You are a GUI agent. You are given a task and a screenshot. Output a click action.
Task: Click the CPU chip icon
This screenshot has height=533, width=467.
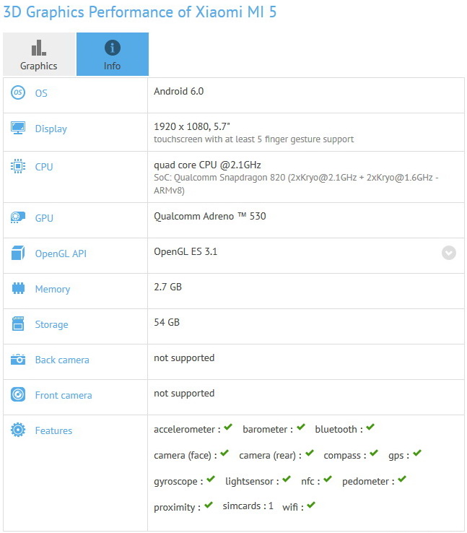18,166
